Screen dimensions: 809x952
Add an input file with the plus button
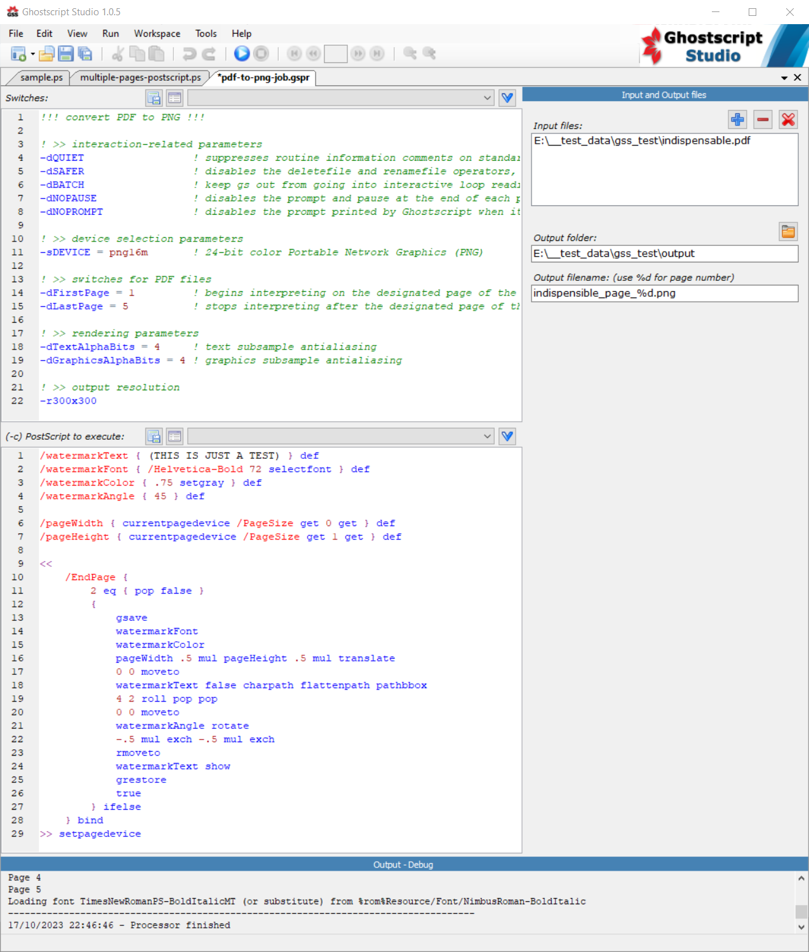(737, 119)
